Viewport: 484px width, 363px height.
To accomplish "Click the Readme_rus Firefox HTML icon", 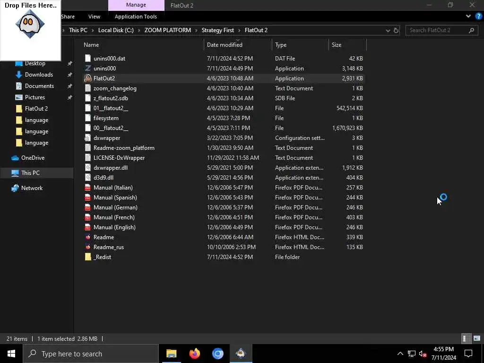I will (88, 247).
